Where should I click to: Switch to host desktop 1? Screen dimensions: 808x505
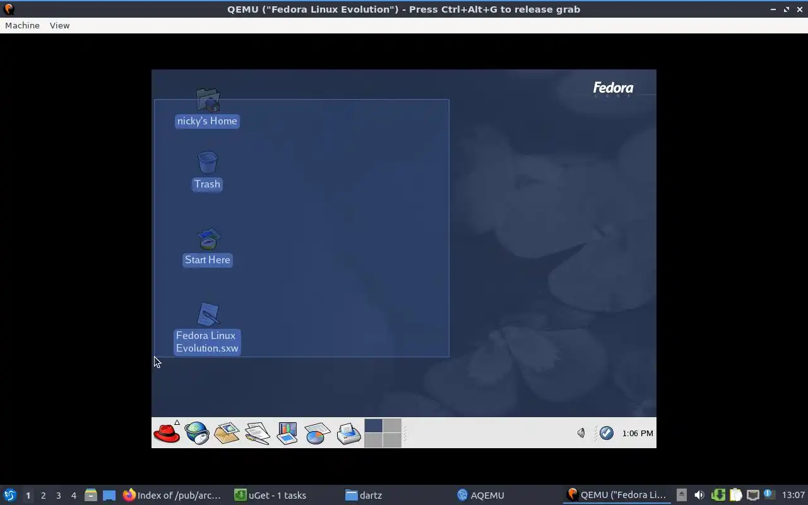[x=28, y=496]
